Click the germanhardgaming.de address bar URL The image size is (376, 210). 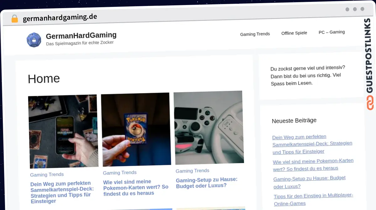click(x=60, y=18)
